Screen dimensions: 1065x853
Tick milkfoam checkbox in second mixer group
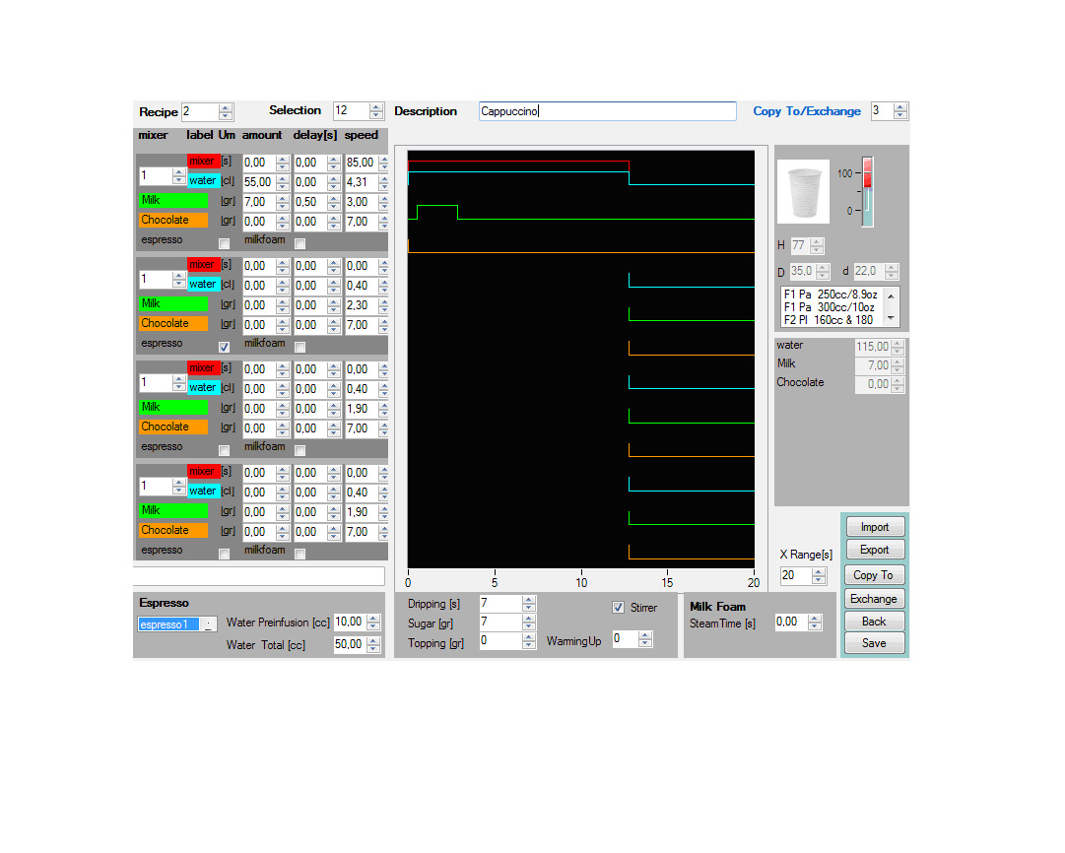click(x=300, y=347)
